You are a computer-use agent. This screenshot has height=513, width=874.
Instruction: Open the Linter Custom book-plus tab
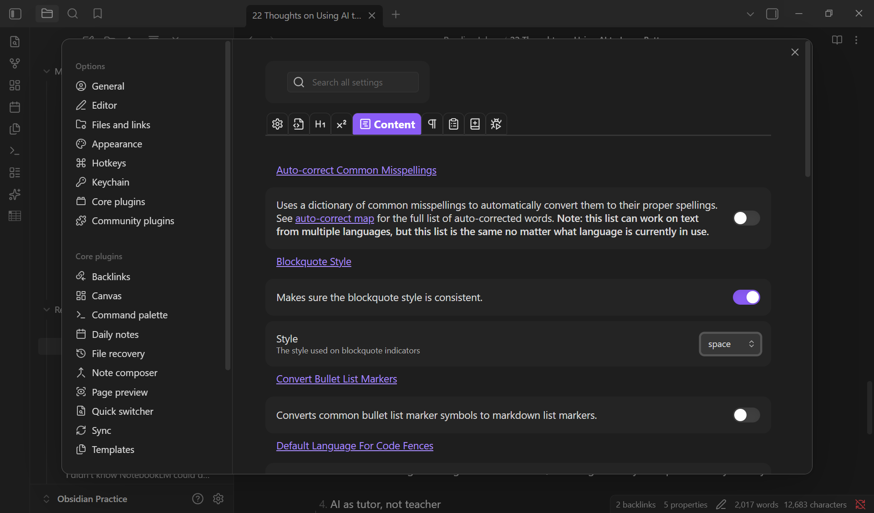click(x=475, y=124)
